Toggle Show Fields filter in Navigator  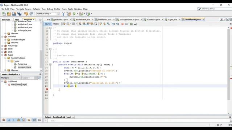[9, 120]
